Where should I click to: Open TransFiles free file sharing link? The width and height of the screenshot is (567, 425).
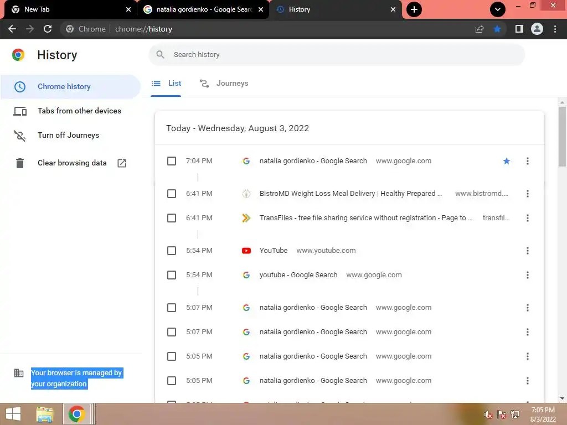click(366, 218)
